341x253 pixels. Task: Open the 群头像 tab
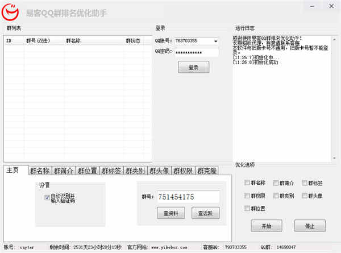tap(159, 171)
